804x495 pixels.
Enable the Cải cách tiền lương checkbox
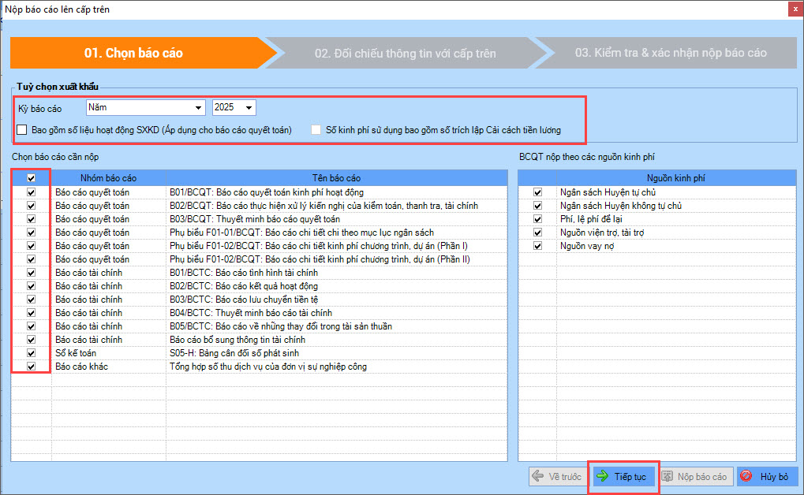point(316,130)
